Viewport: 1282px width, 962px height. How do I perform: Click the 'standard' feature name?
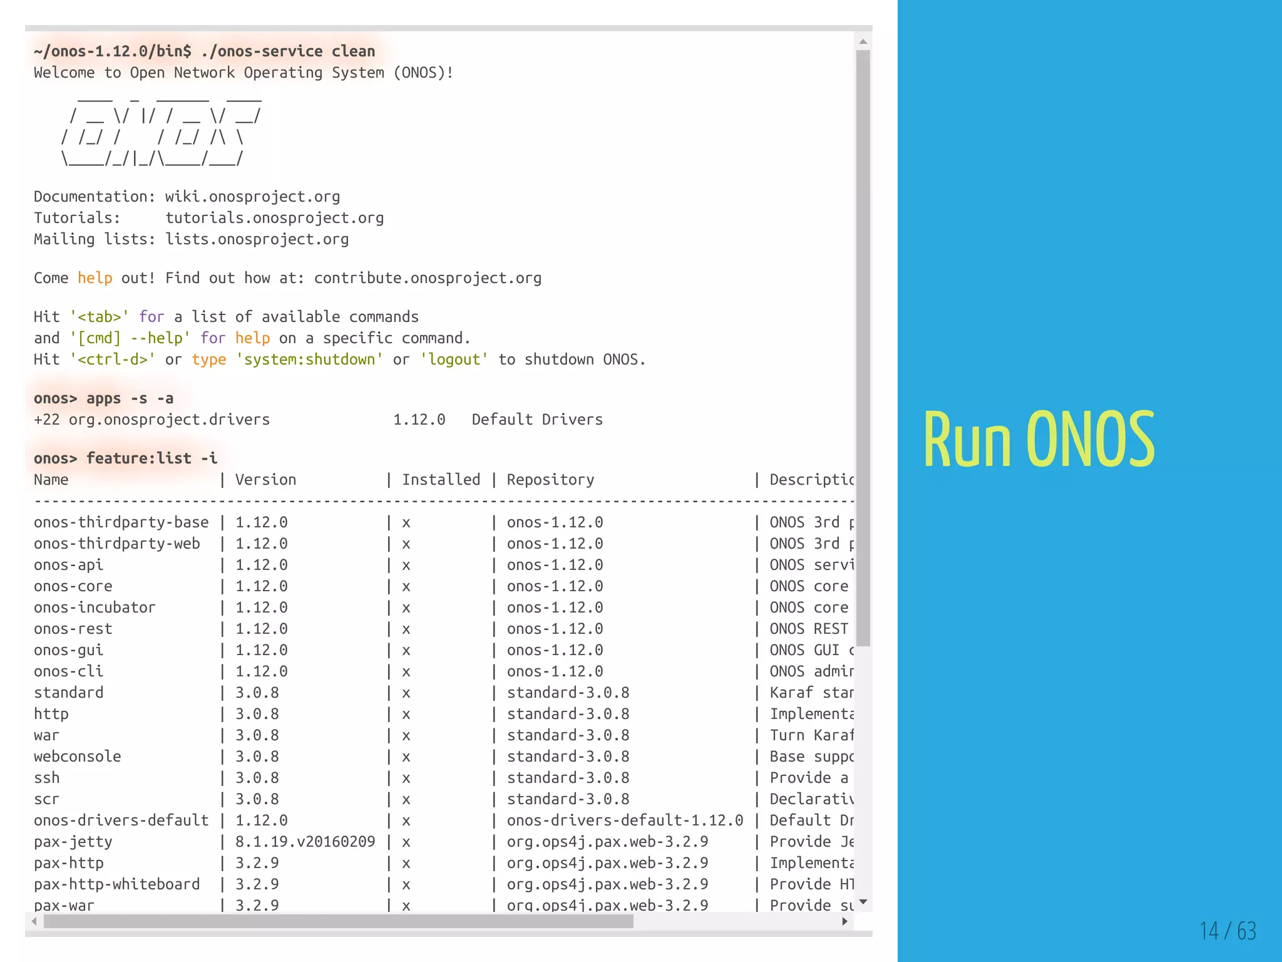point(69,693)
